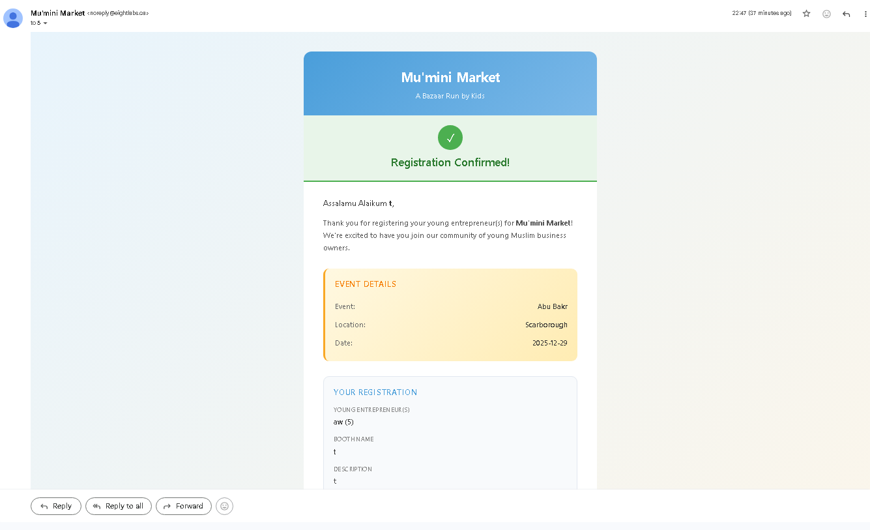The width and height of the screenshot is (870, 530).
Task: Click the orange EVENT DETAILS highlight card
Action: pos(450,315)
